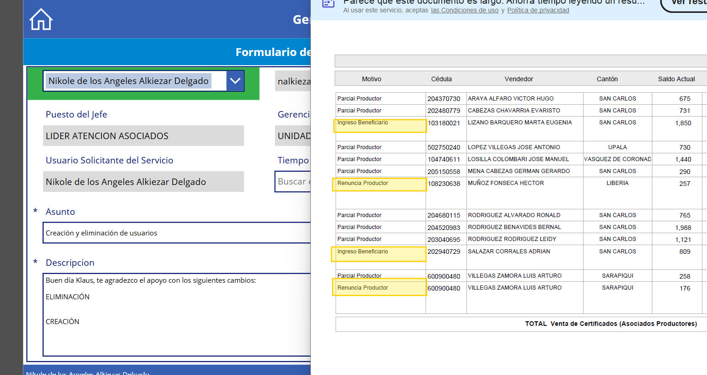Click the Asunto input field
This screenshot has height=375, width=707.
[x=177, y=233]
